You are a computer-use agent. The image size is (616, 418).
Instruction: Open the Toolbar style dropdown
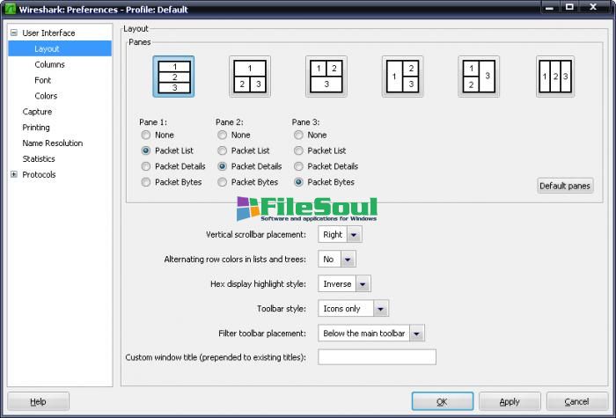pos(353,309)
